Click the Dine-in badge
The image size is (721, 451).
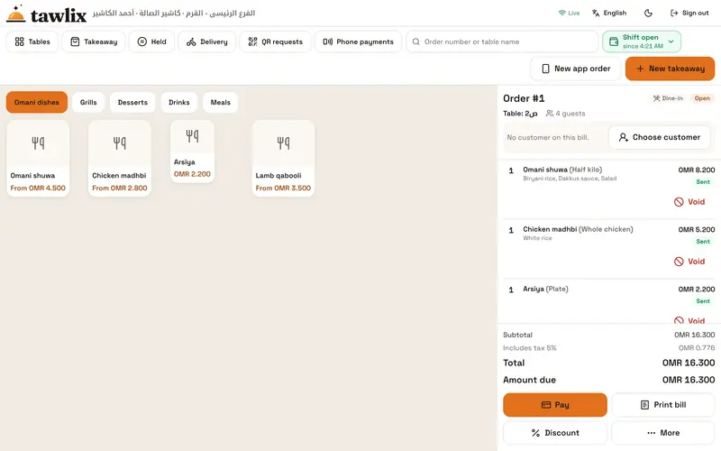click(x=668, y=98)
